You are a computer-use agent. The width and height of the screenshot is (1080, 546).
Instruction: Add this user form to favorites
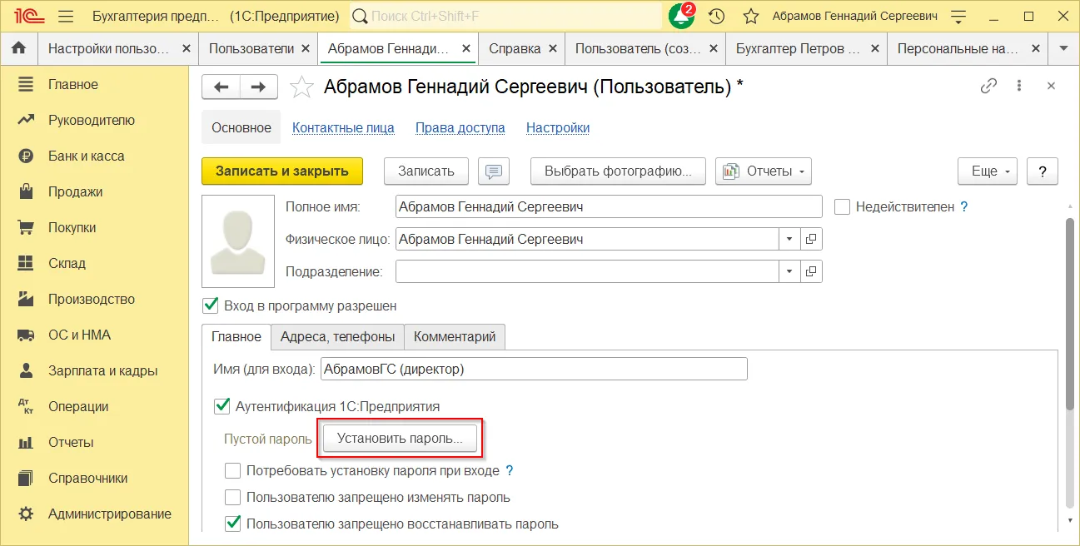(x=301, y=87)
